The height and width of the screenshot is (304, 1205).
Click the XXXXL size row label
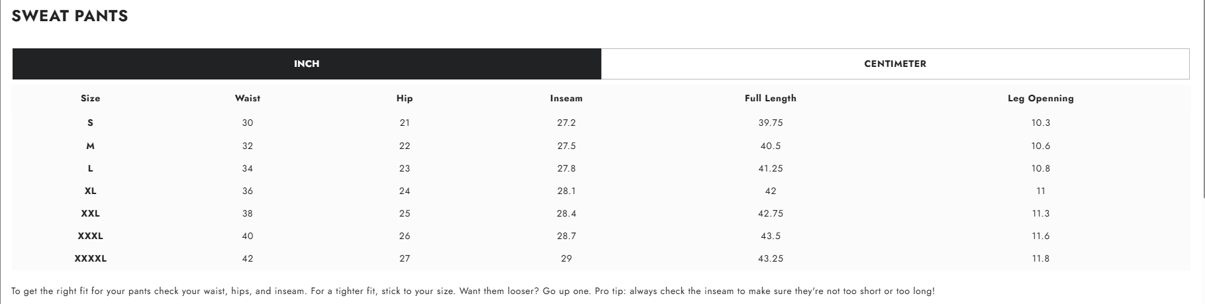[x=91, y=258]
